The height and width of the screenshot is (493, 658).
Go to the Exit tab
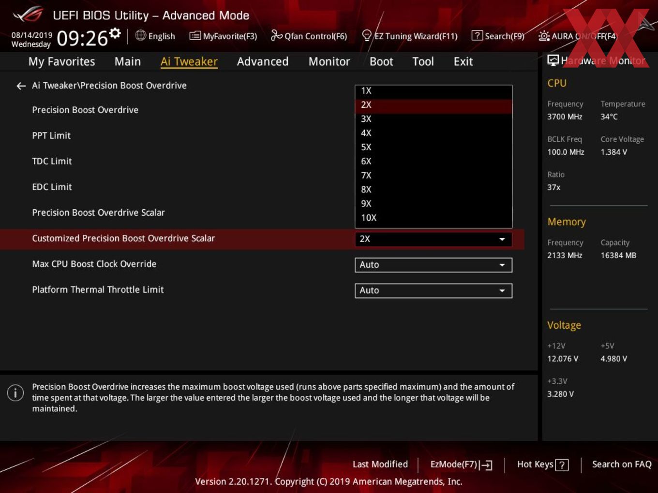[x=463, y=61]
